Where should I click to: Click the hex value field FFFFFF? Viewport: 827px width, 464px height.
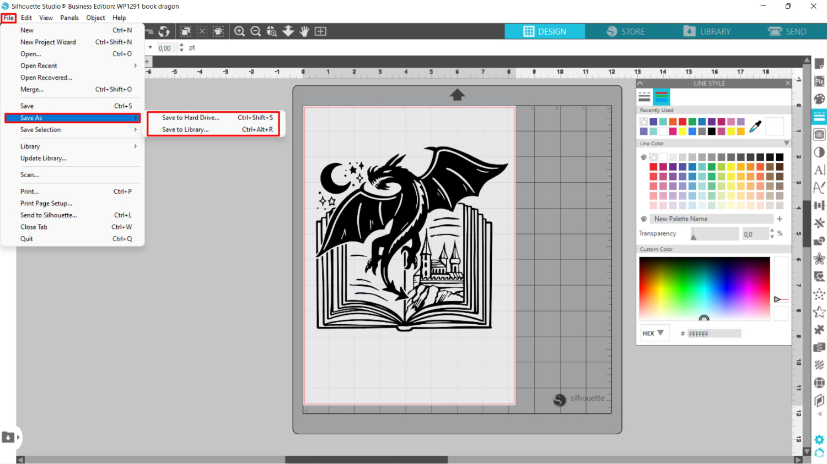714,334
